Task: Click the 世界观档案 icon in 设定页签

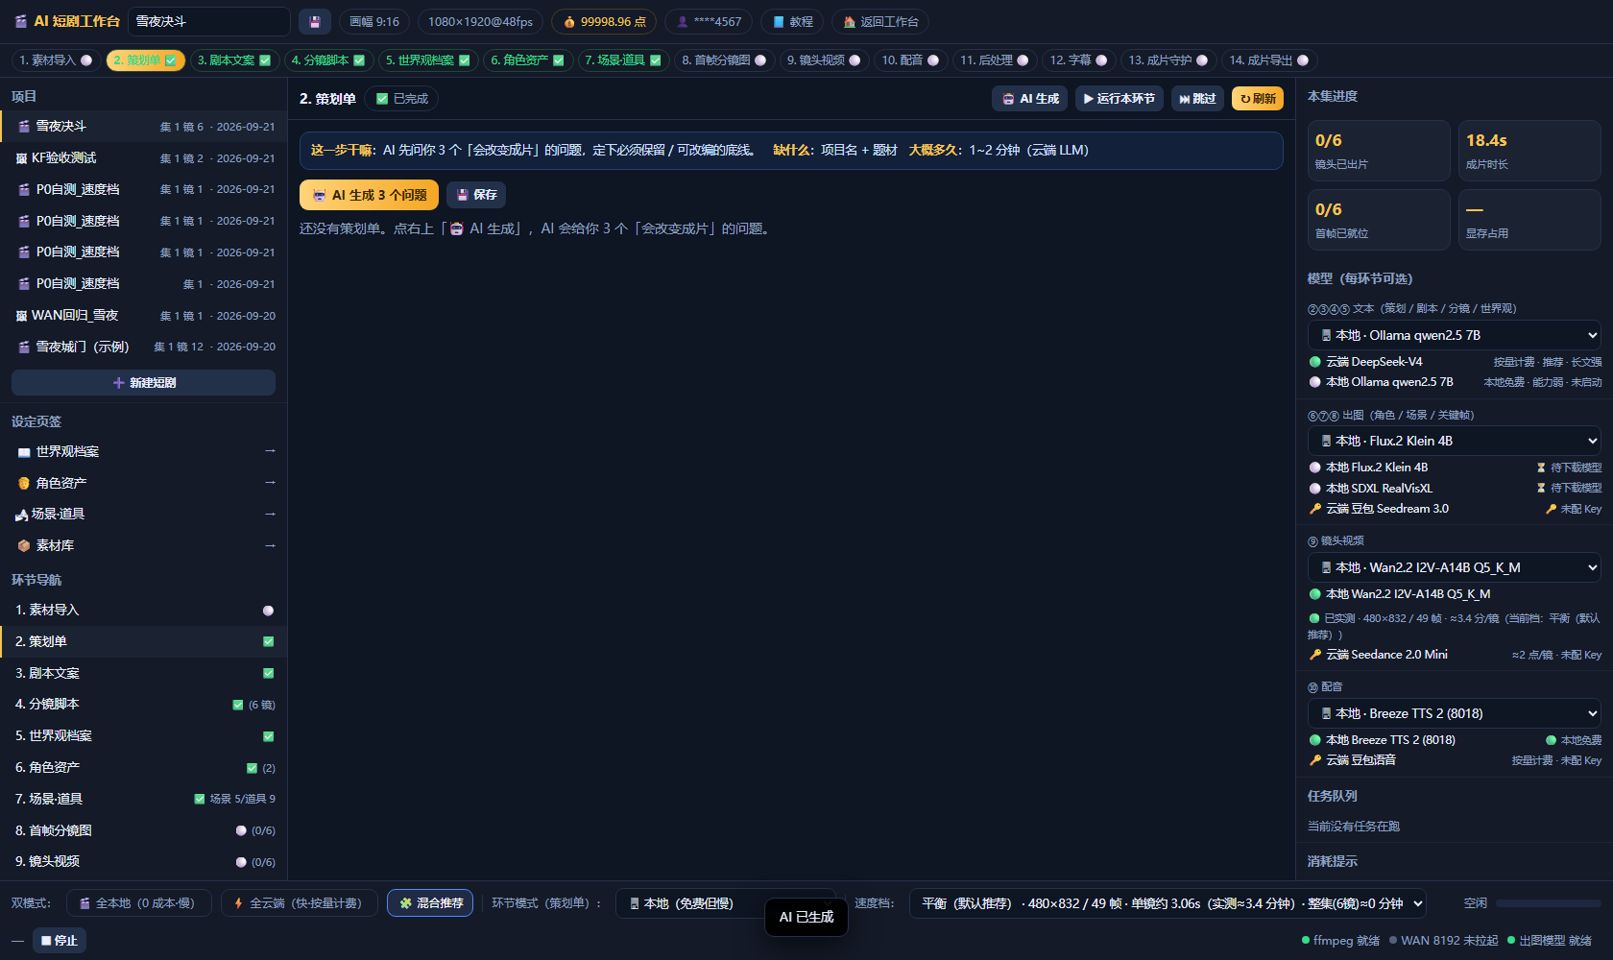Action: (24, 452)
